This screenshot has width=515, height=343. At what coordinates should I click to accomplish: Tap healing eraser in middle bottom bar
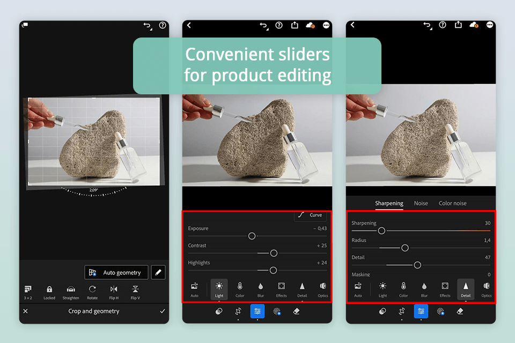296,311
